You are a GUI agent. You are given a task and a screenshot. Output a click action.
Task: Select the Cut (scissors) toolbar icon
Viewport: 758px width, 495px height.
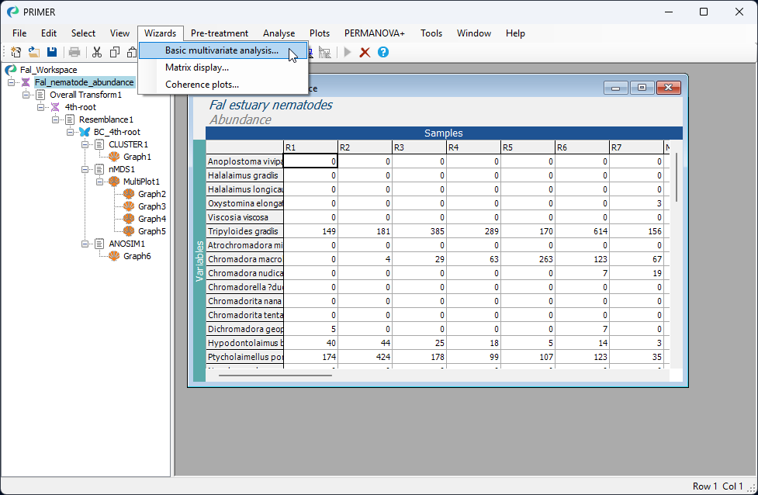(x=97, y=52)
